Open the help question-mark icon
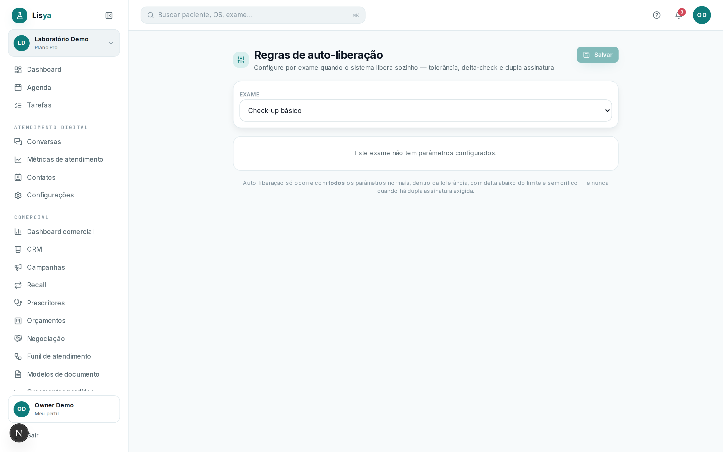The height and width of the screenshot is (452, 723). (x=656, y=15)
